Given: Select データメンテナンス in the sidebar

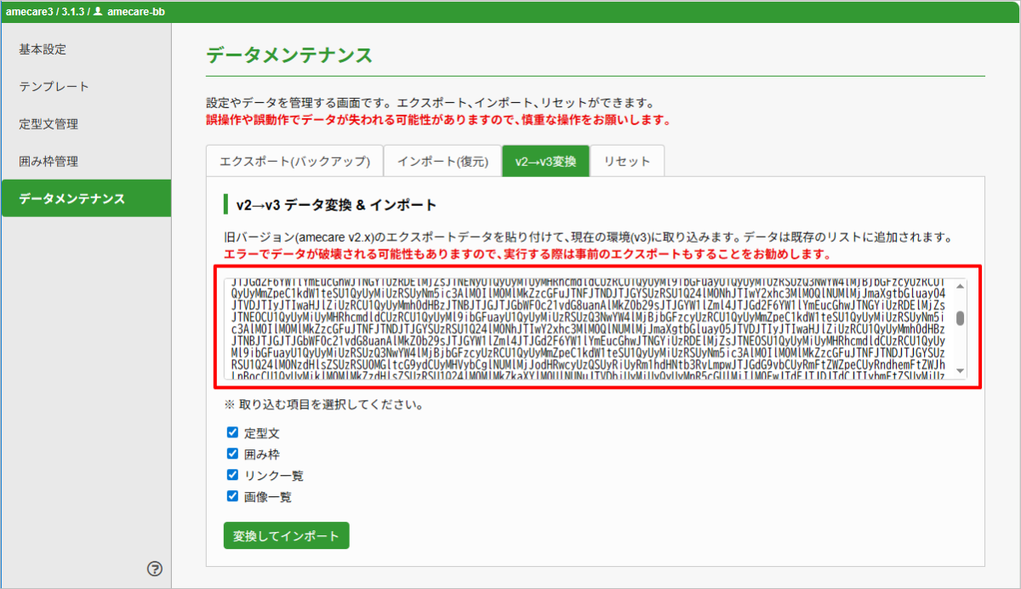Looking at the screenshot, I should pyautogui.click(x=72, y=198).
